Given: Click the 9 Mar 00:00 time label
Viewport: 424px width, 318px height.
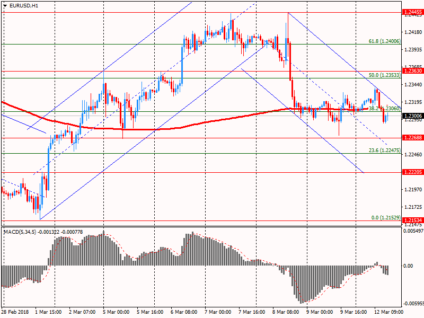Looking at the screenshot, I should pos(320,312).
